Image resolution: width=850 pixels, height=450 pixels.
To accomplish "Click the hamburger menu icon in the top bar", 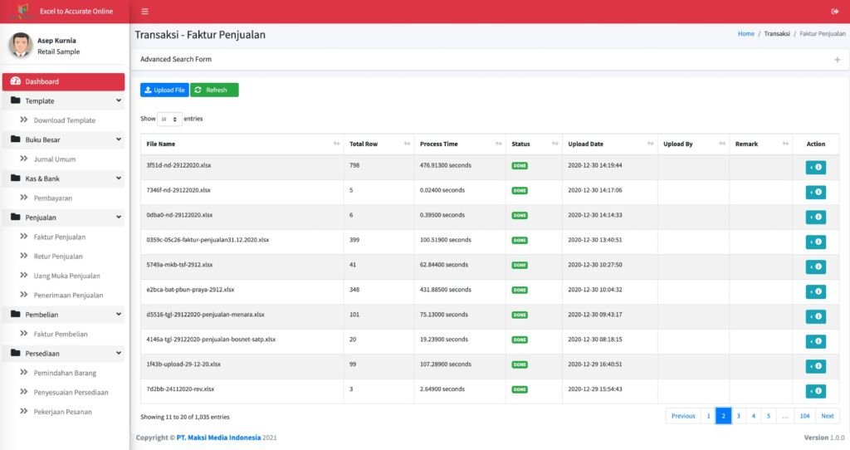I will (145, 12).
